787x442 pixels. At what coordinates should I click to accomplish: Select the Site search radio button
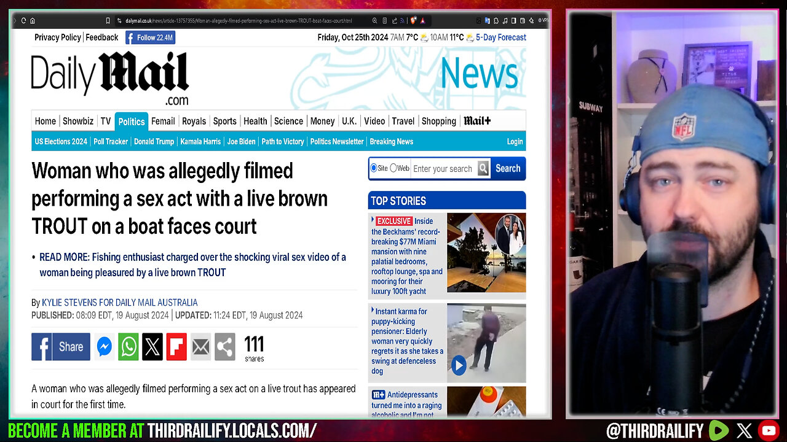coord(373,168)
